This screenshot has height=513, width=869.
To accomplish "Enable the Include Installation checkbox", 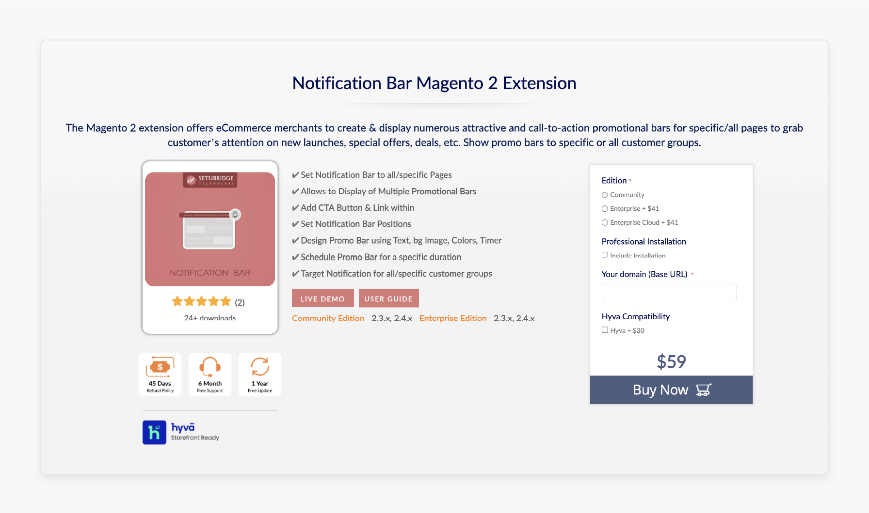I will [x=605, y=255].
